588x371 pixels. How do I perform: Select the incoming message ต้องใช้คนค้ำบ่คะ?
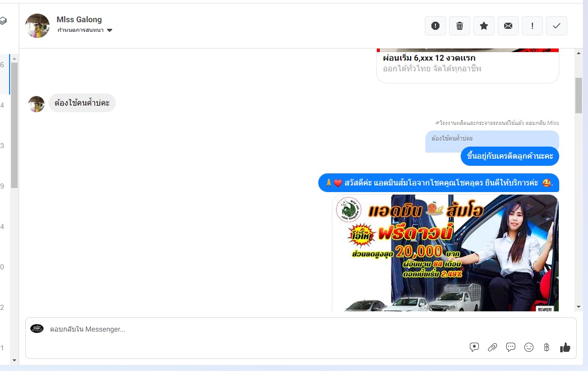click(82, 103)
